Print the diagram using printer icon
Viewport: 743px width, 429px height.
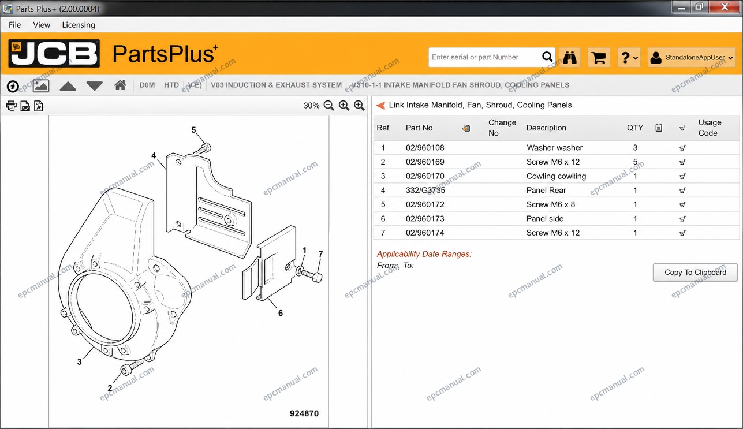pyautogui.click(x=11, y=106)
